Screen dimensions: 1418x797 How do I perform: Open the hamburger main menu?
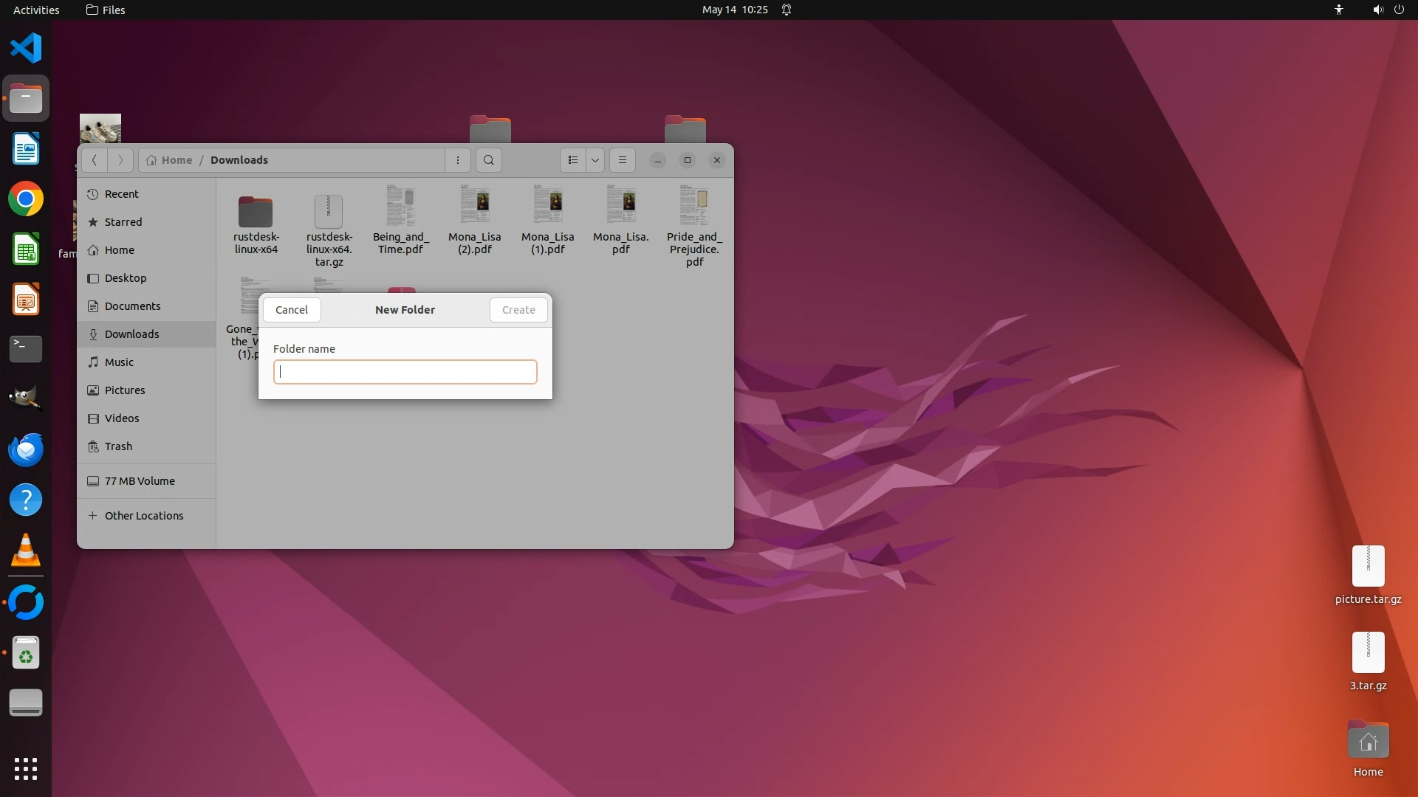click(622, 160)
